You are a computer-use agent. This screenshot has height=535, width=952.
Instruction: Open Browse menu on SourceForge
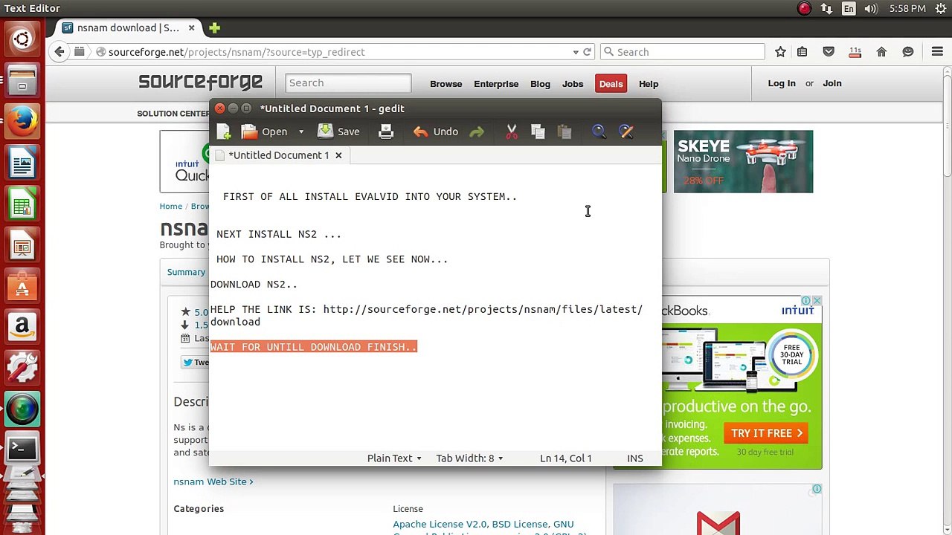446,84
